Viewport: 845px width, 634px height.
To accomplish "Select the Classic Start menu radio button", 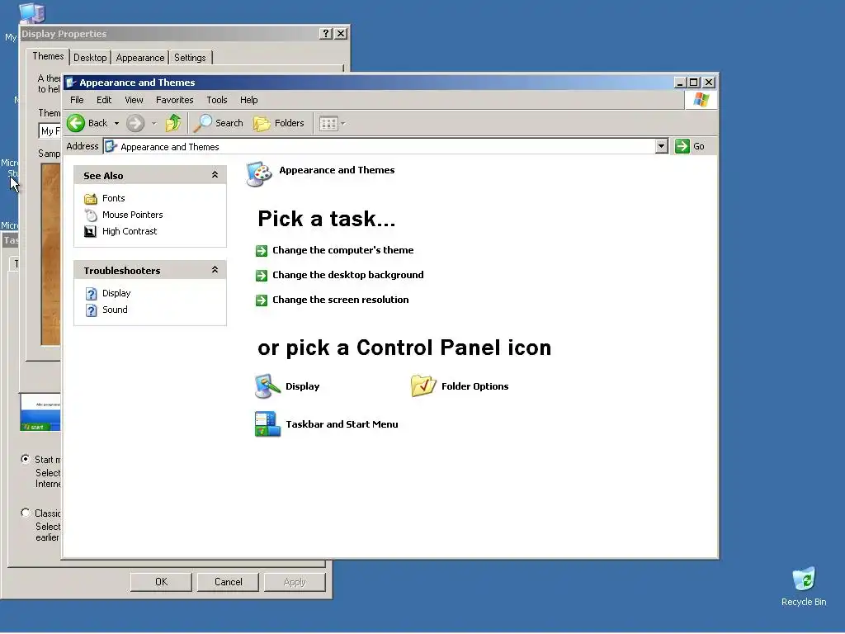I will [26, 512].
